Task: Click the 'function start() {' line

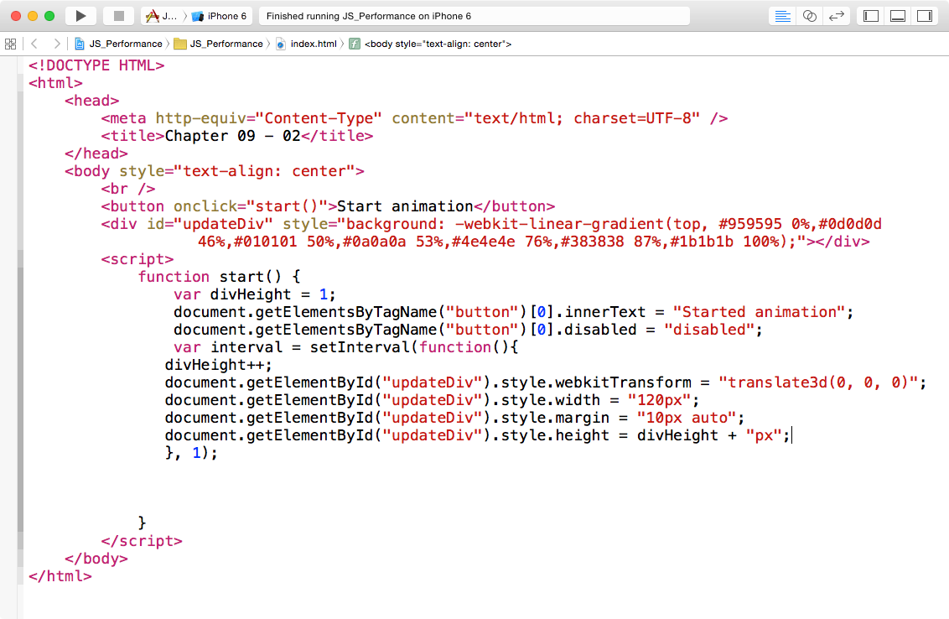Action: tap(219, 277)
